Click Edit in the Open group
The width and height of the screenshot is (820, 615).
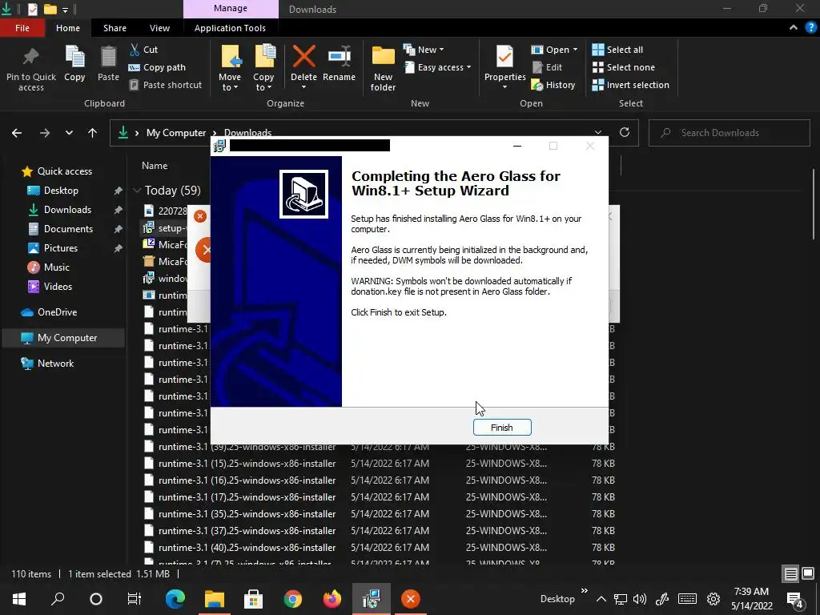point(547,67)
